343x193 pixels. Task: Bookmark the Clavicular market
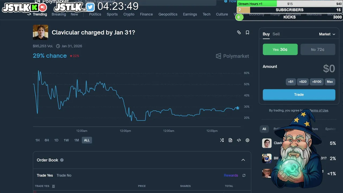point(247,32)
